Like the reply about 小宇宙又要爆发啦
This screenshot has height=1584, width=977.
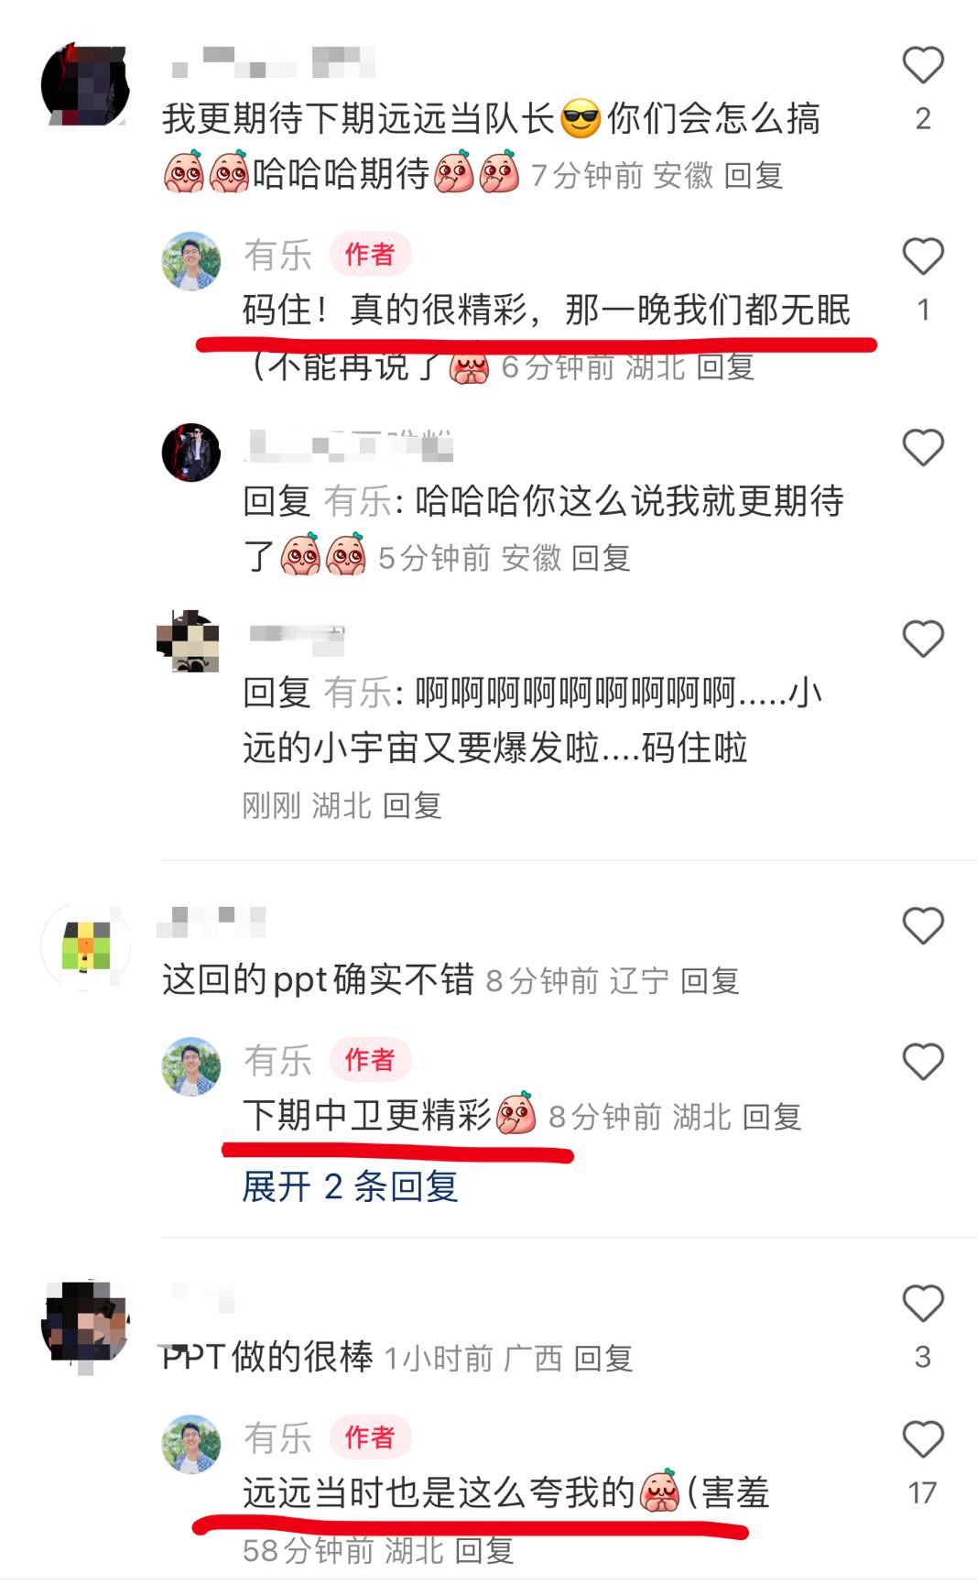click(x=922, y=639)
